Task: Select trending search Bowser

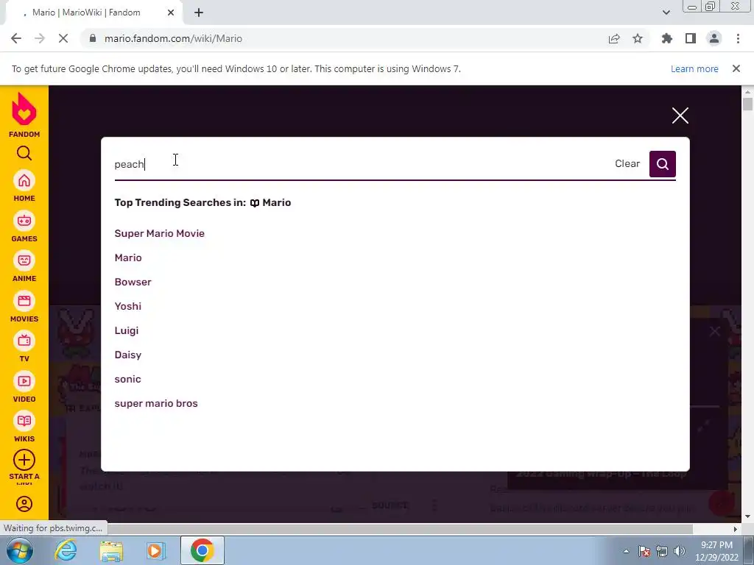Action: click(133, 282)
